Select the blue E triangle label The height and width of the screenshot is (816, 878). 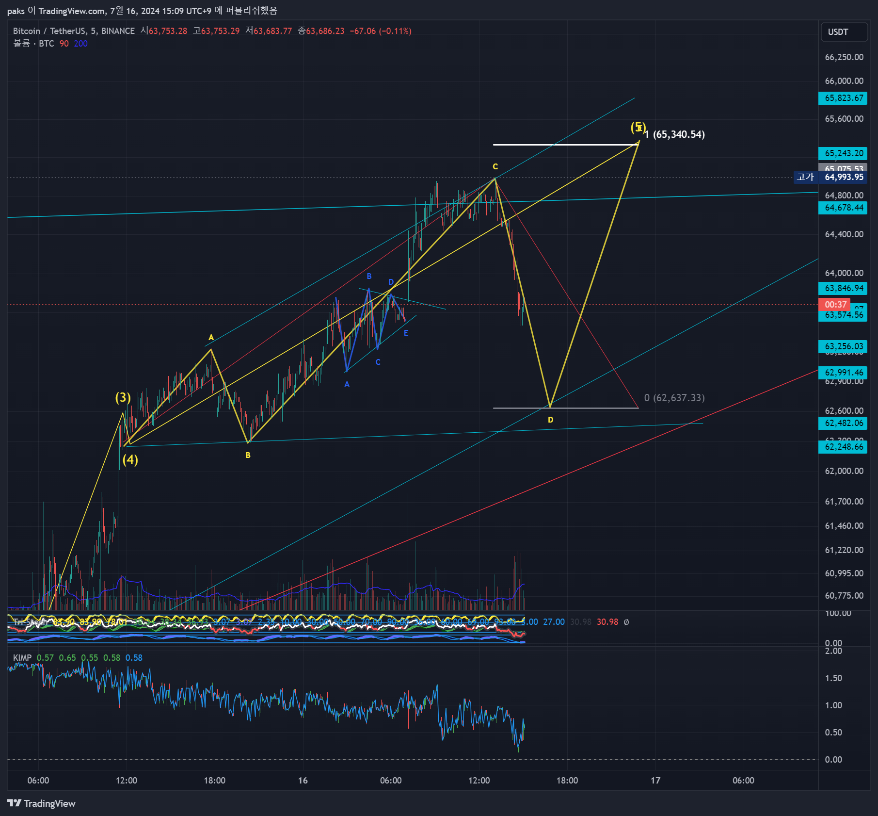(406, 333)
